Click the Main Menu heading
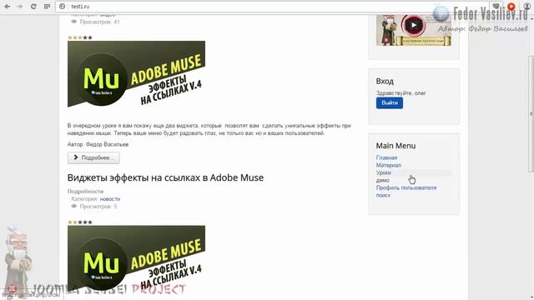The width and height of the screenshot is (534, 300). click(x=395, y=146)
